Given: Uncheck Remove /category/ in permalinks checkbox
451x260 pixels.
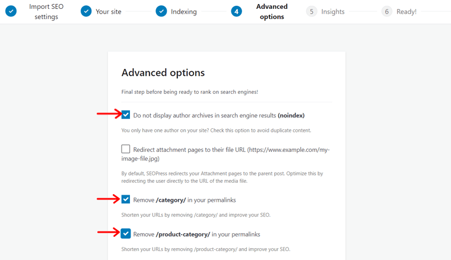Looking at the screenshot, I should point(126,199).
